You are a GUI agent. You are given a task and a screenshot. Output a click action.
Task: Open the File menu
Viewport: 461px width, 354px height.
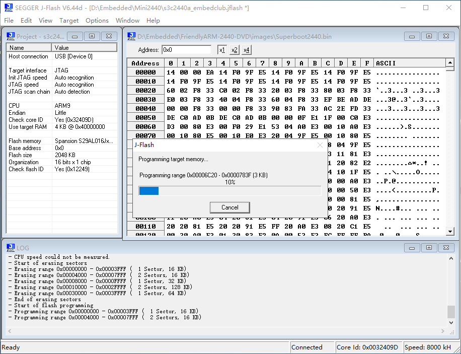click(9, 20)
